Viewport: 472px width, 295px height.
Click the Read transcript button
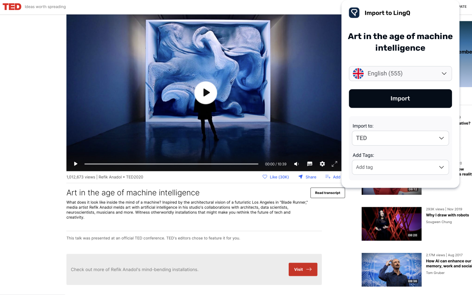[x=327, y=193]
